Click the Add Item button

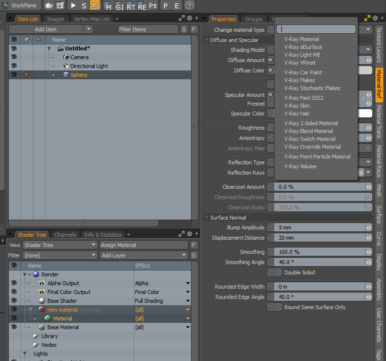pyautogui.click(x=46, y=29)
